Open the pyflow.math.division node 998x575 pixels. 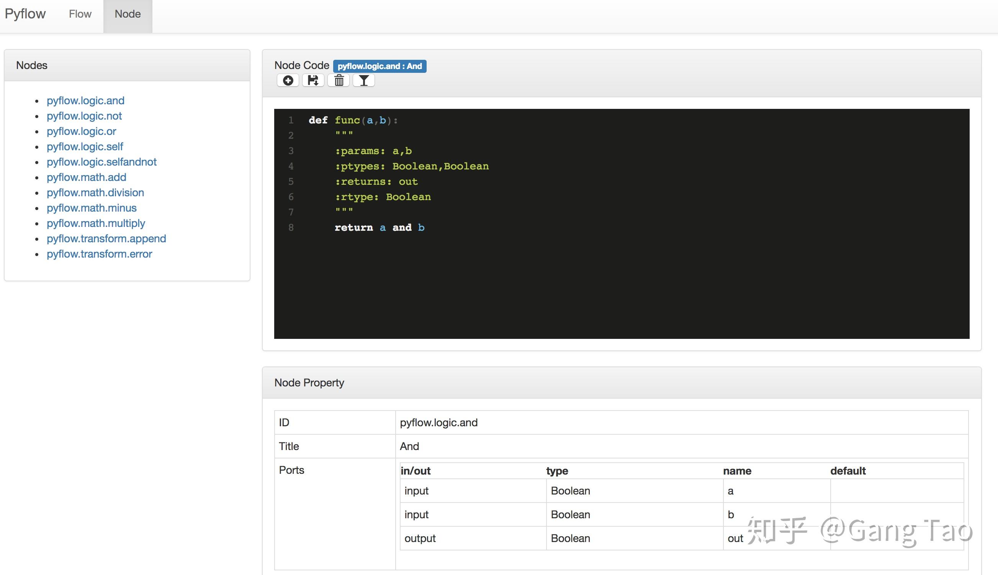pos(95,193)
